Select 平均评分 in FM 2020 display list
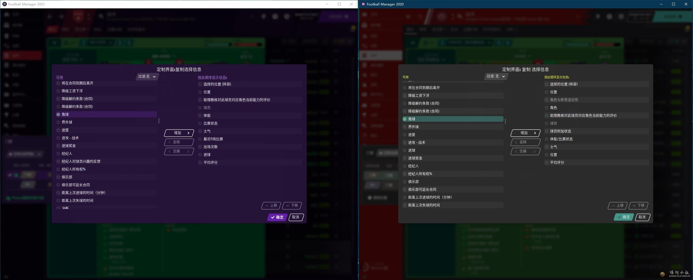This screenshot has height=280, width=693. coord(597,163)
